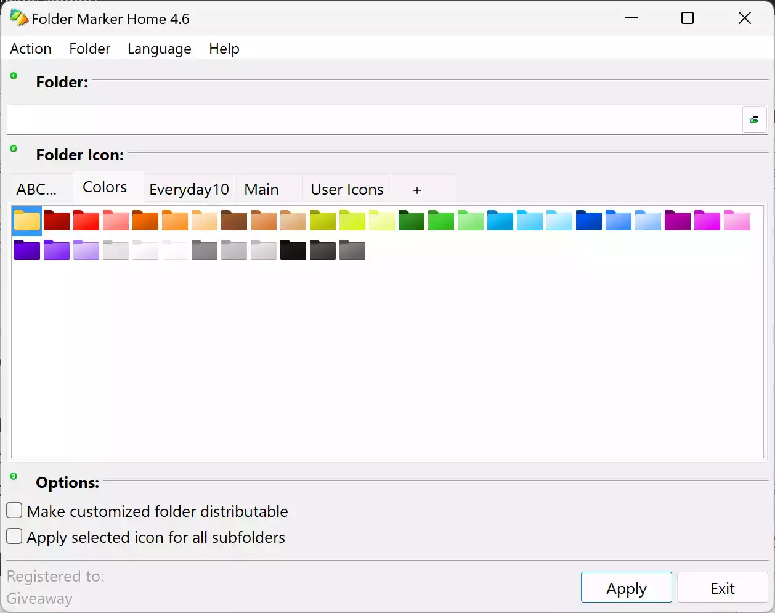The width and height of the screenshot is (775, 613).
Task: Open the Language menu
Action: point(160,49)
